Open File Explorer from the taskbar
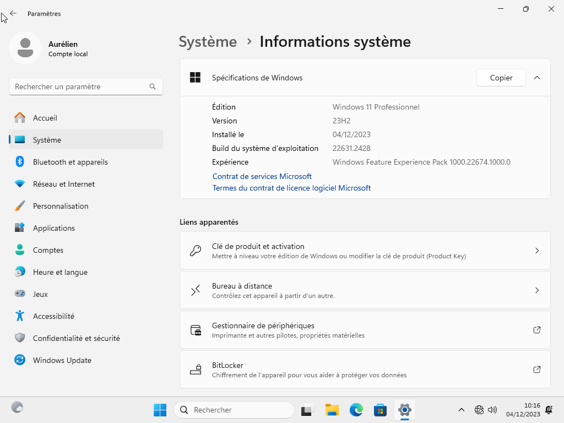The width and height of the screenshot is (564, 423). coord(332,410)
